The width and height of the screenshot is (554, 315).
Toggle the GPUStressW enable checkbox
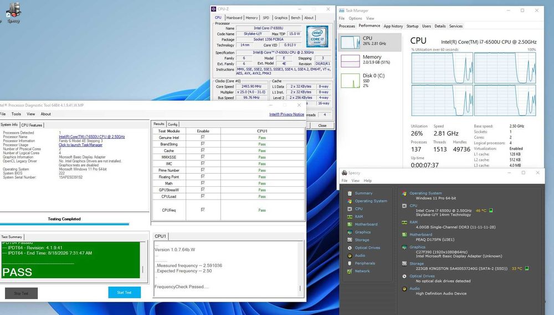click(x=203, y=190)
